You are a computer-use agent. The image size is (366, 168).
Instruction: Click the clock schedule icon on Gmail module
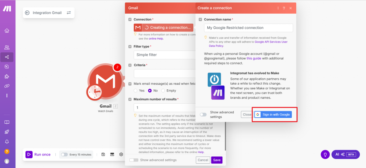(94, 92)
